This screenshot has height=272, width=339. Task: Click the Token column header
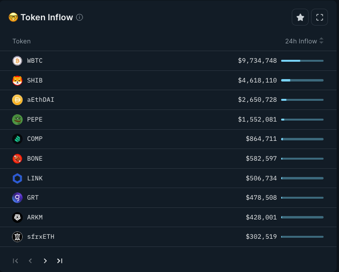[x=22, y=41]
